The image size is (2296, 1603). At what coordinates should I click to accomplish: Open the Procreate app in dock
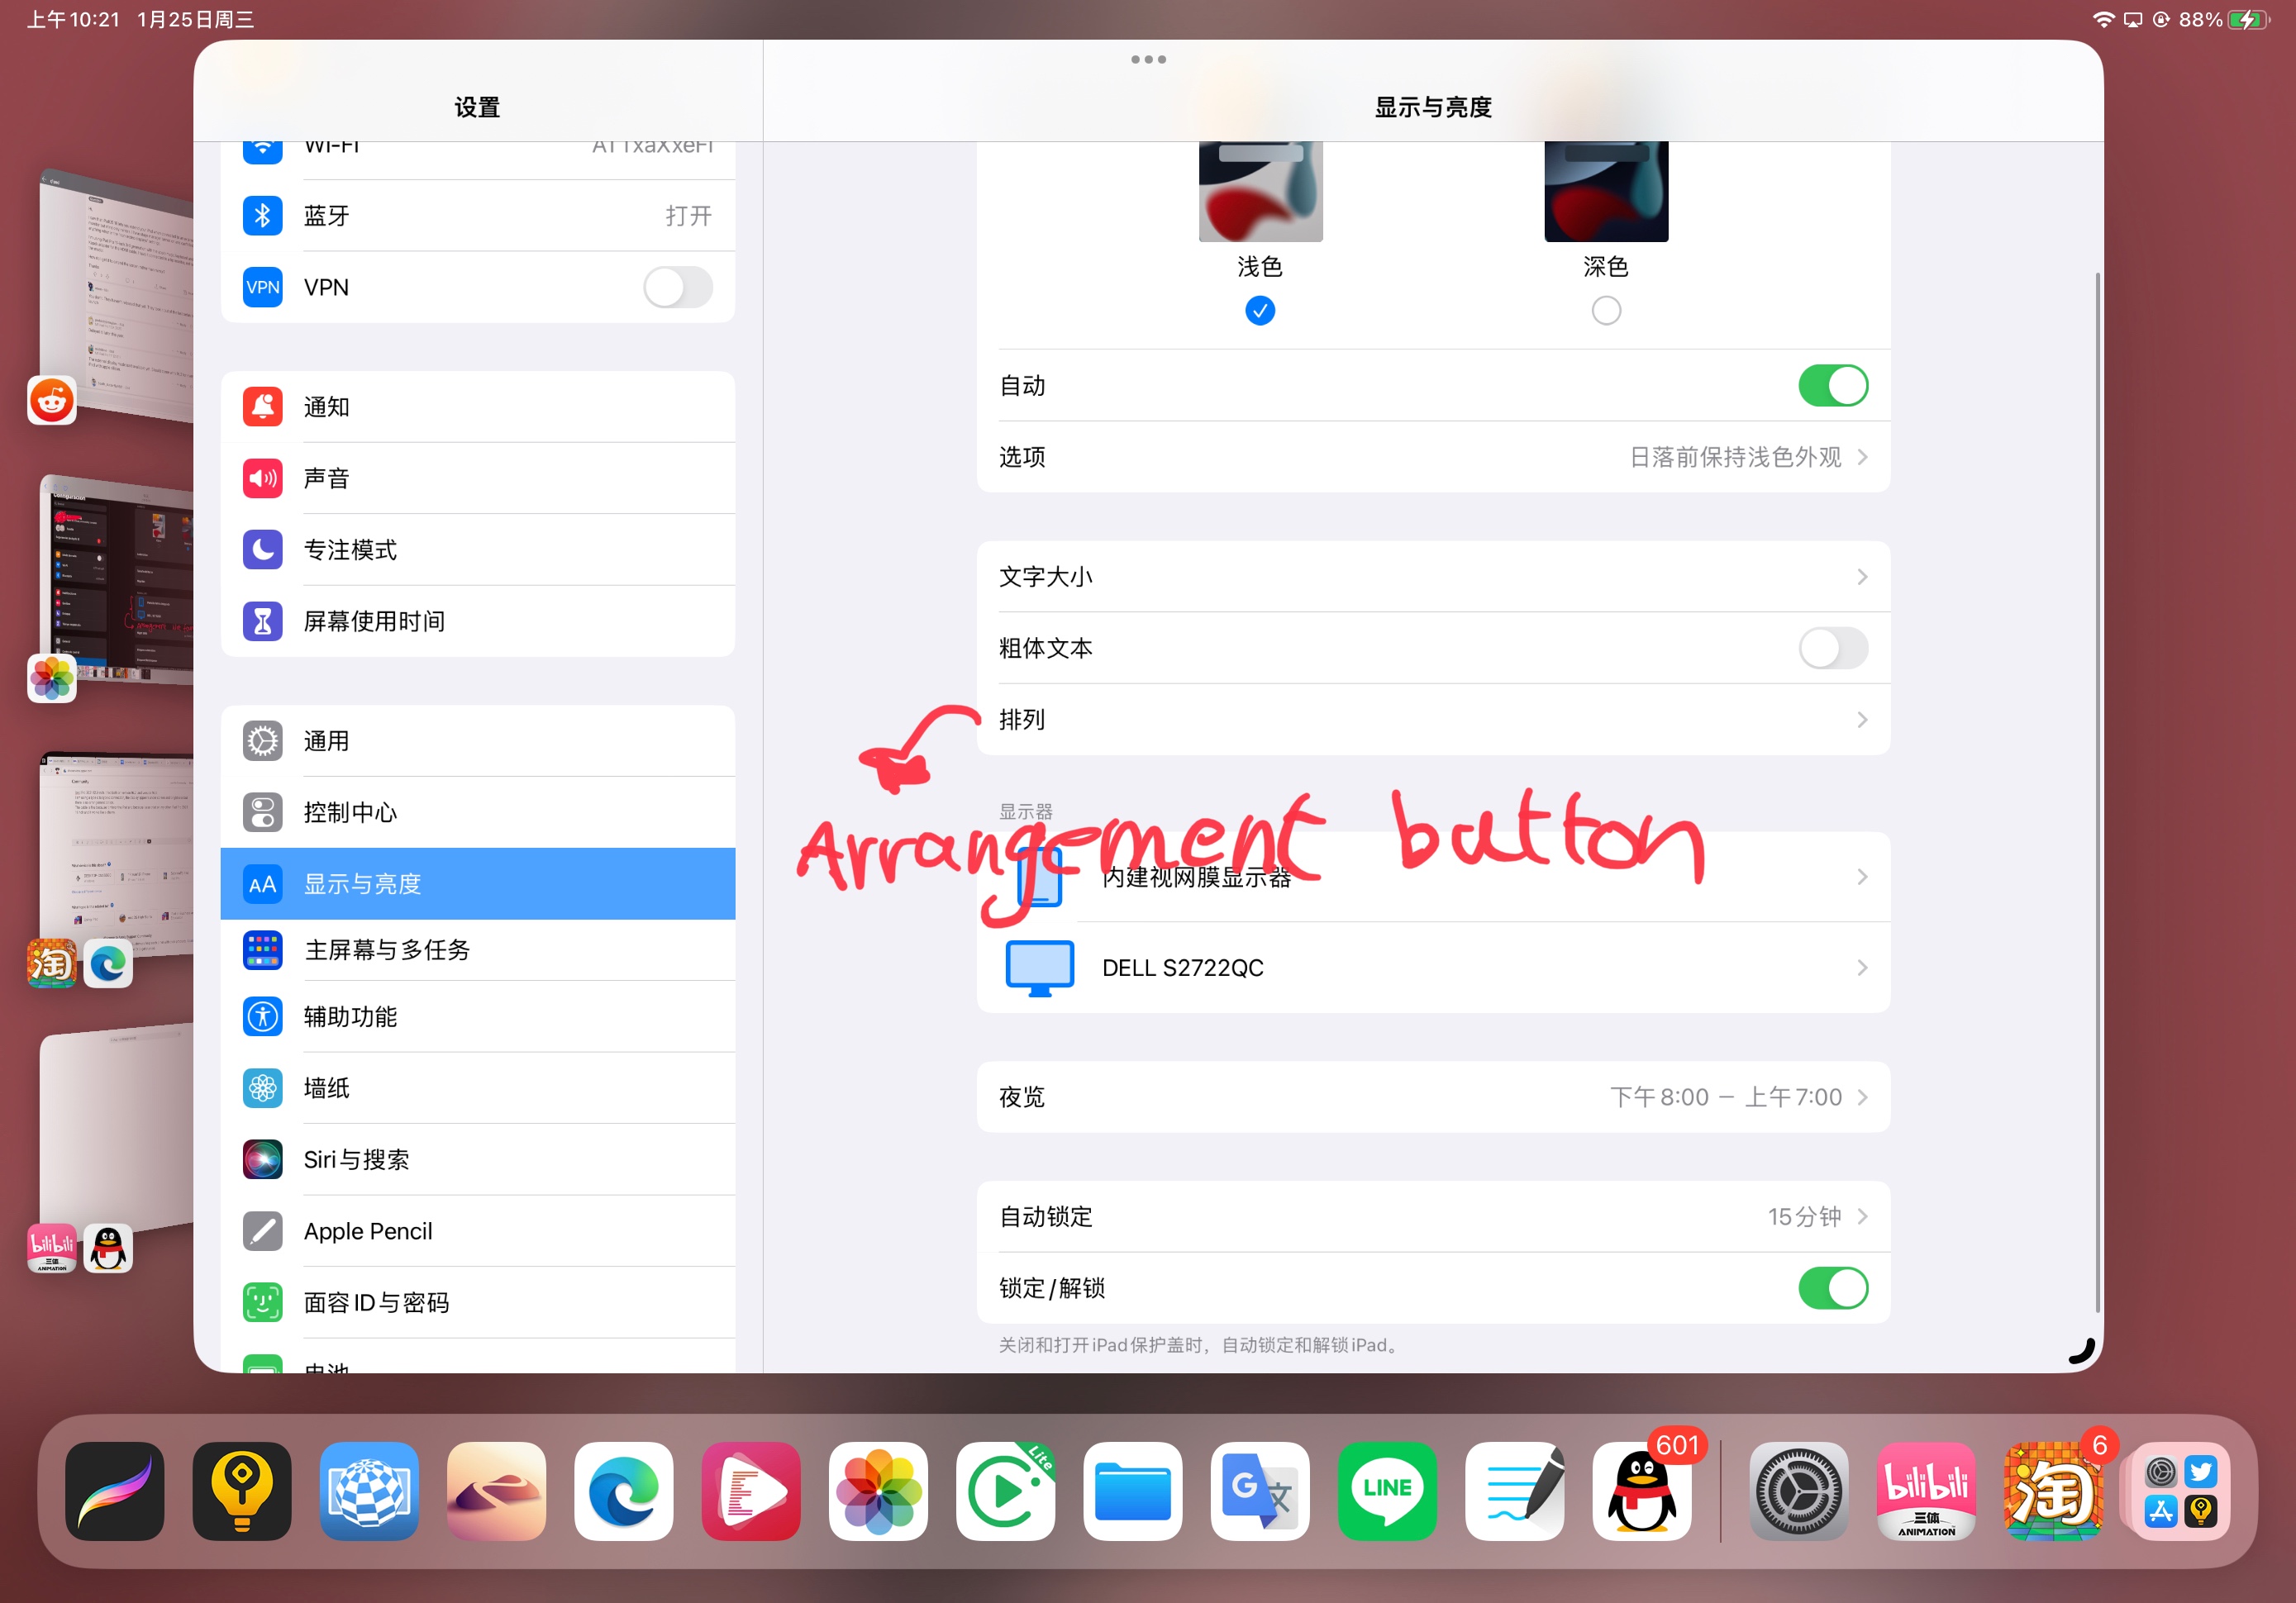click(114, 1490)
